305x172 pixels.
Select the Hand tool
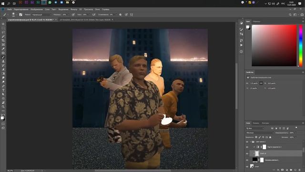click(x=3, y=103)
